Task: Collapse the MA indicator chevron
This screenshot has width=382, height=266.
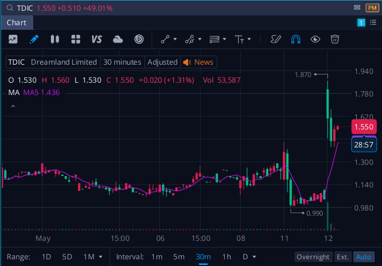Action: click(13, 106)
